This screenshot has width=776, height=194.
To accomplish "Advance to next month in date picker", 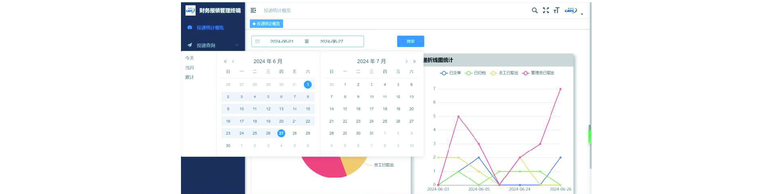I will (x=406, y=62).
